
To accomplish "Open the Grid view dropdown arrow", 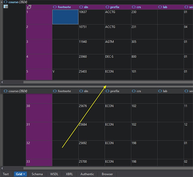I will (x=24, y=174).
